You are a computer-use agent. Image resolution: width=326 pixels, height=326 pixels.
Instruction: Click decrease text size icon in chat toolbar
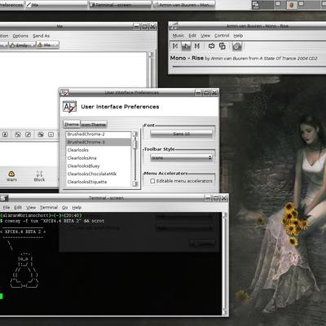(18, 134)
